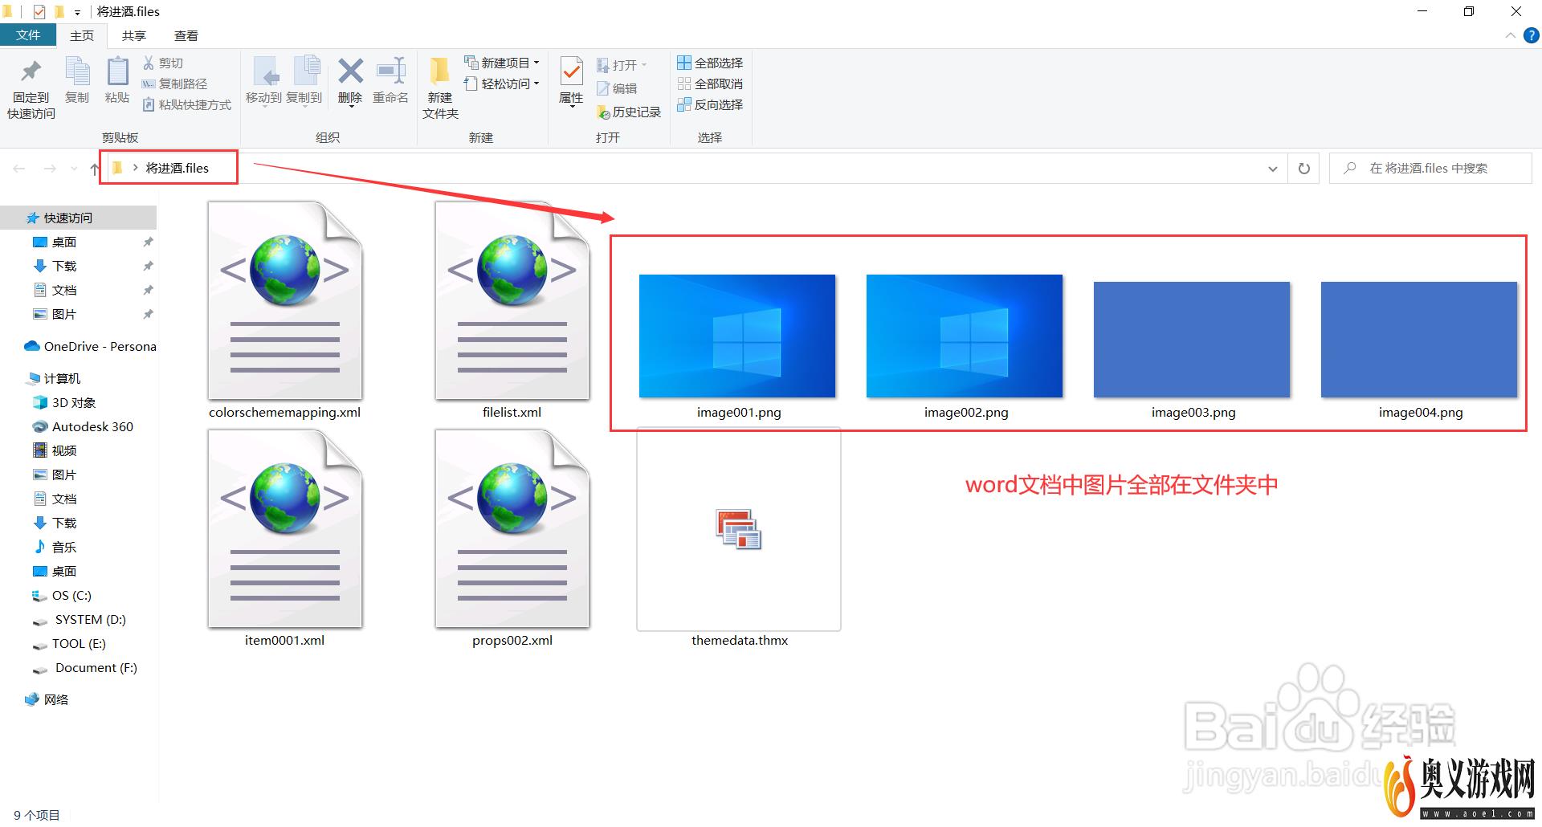The width and height of the screenshot is (1542, 827).
Task: Cut the selected item
Action: point(163,63)
